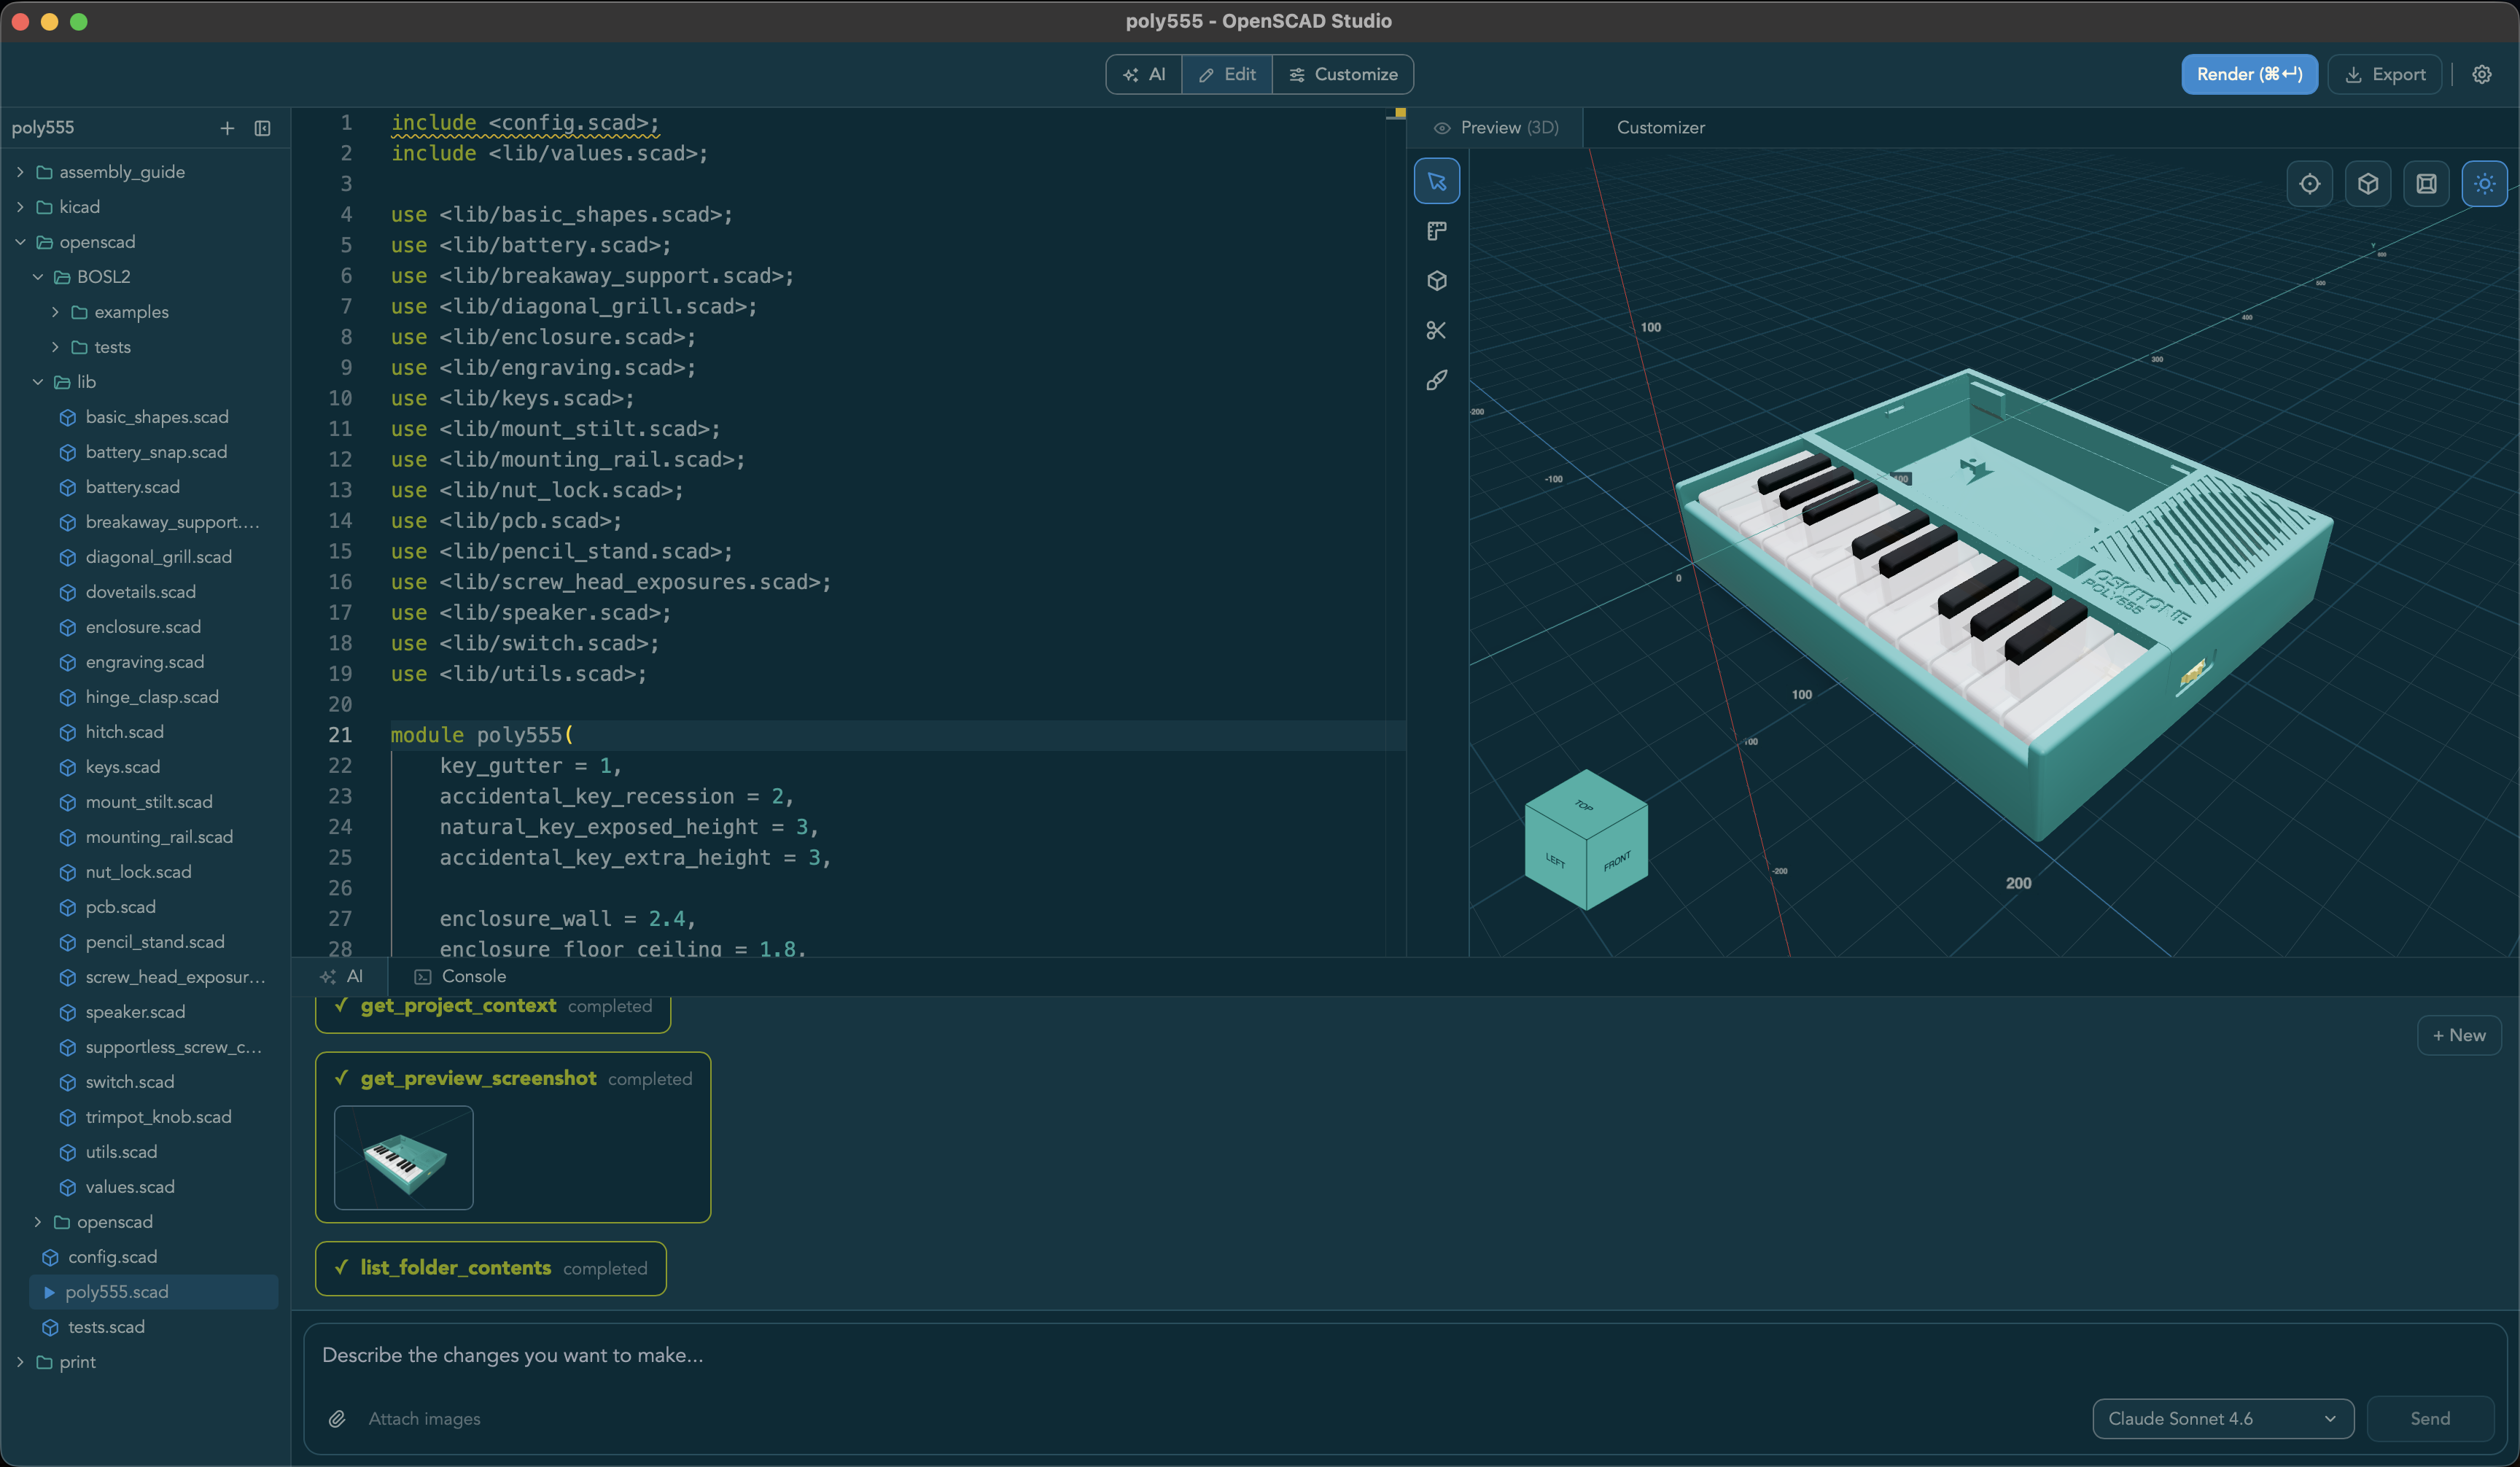
Task: Select the paintbrush color tool
Action: (x=1436, y=380)
